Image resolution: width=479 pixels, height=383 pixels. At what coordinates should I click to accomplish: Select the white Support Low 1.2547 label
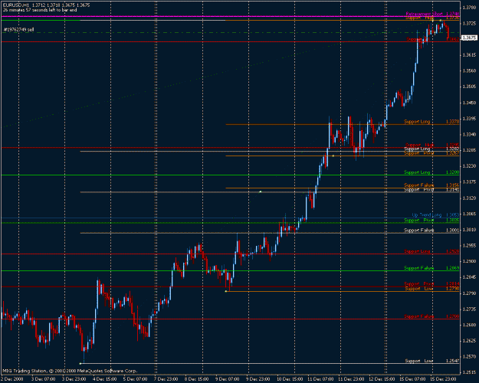click(432, 361)
